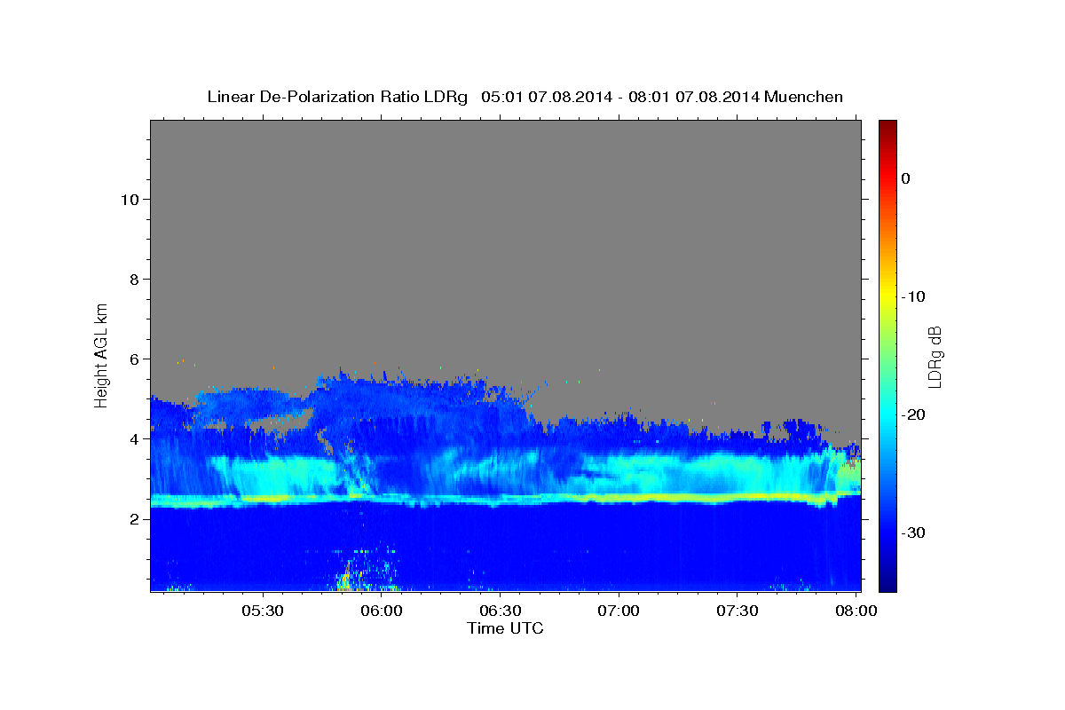Click the 08:00 time tick label

855,611
